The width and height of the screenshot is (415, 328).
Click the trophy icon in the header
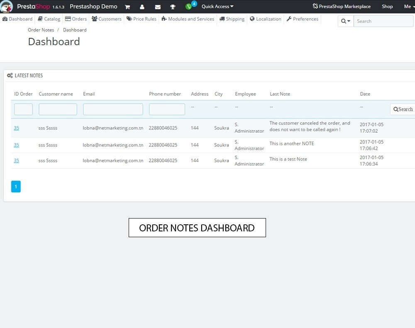point(172,6)
